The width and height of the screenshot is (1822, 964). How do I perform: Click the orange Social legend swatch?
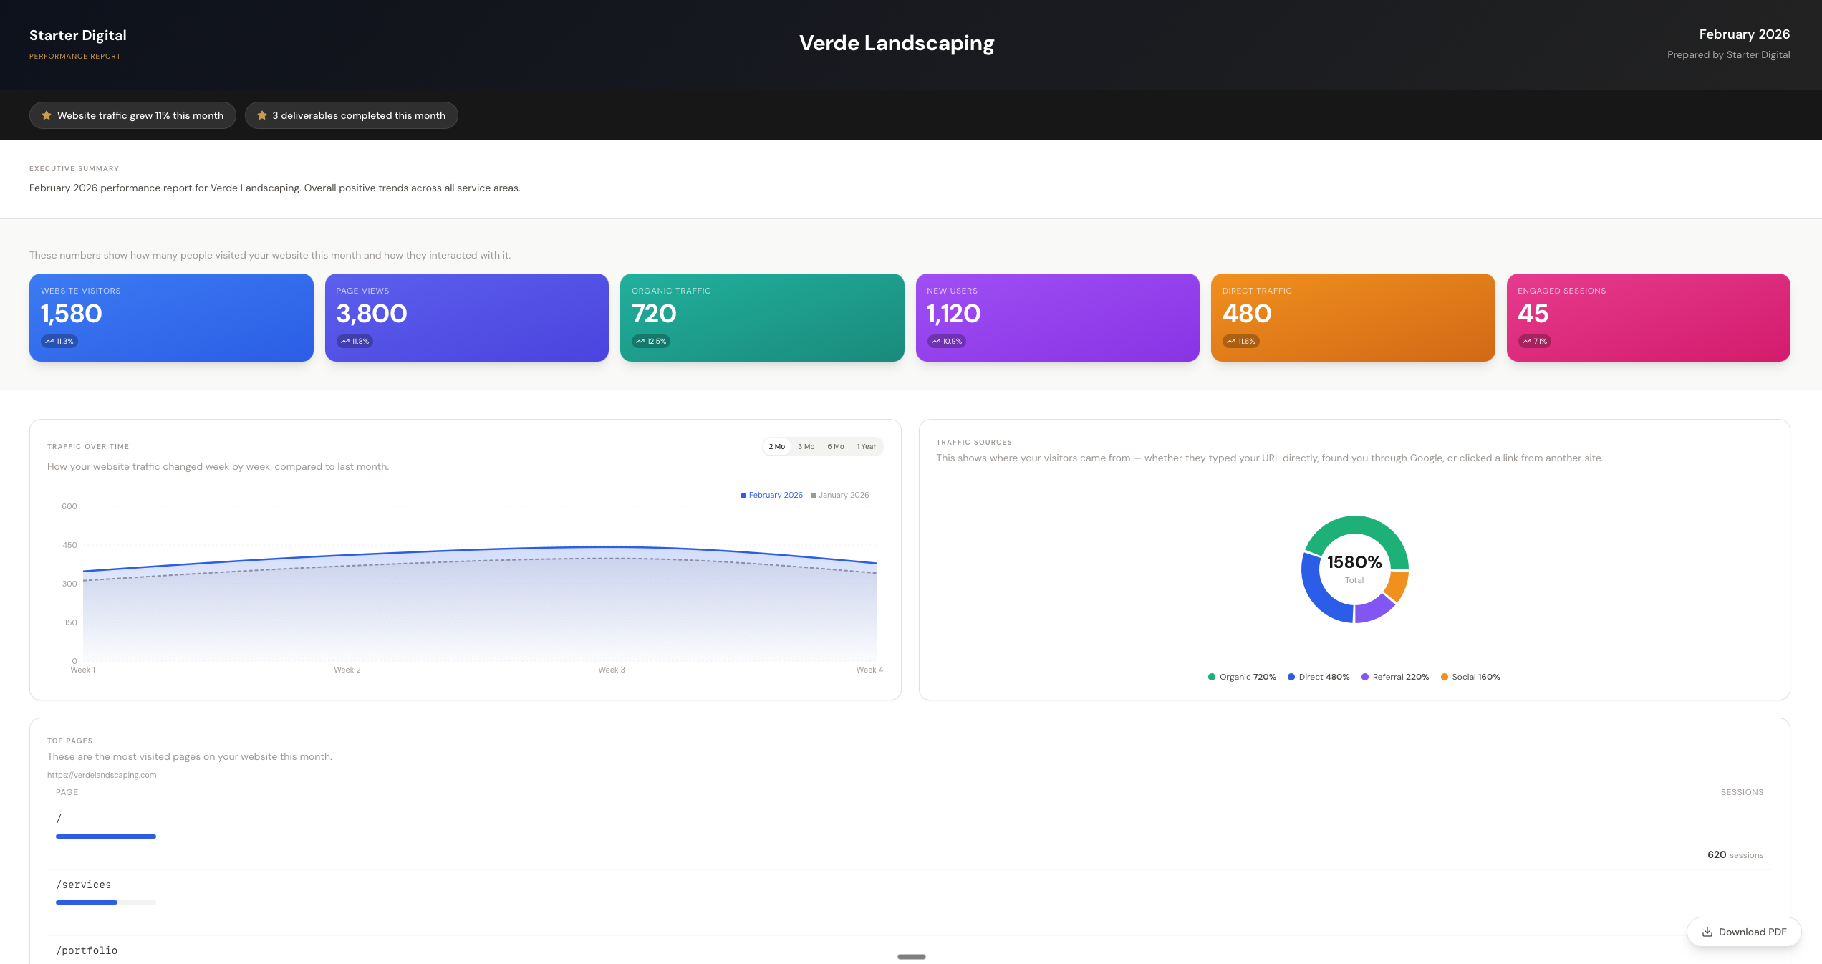1445,677
